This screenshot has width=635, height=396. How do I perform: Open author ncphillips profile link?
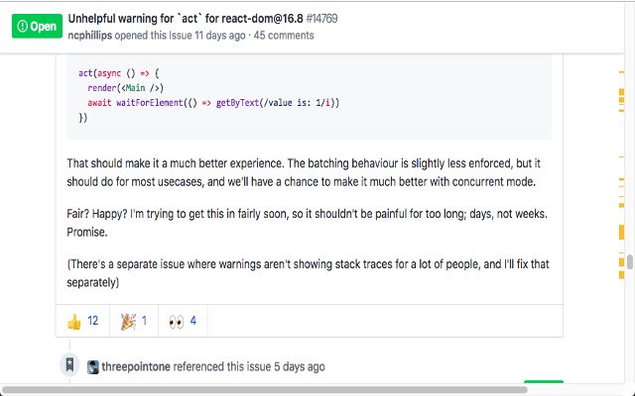point(90,36)
